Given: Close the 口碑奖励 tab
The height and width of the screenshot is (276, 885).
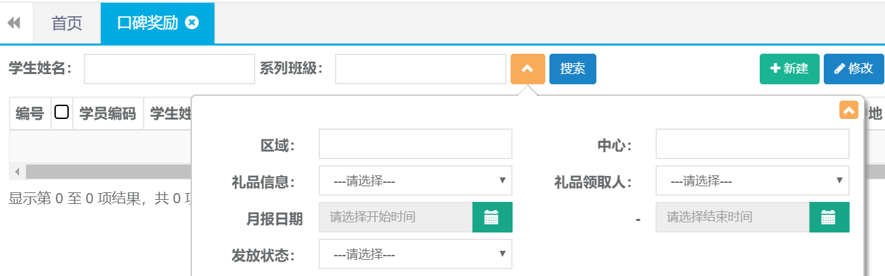Looking at the screenshot, I should point(192,22).
